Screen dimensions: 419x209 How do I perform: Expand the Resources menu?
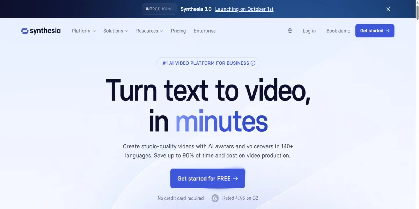pyautogui.click(x=149, y=31)
